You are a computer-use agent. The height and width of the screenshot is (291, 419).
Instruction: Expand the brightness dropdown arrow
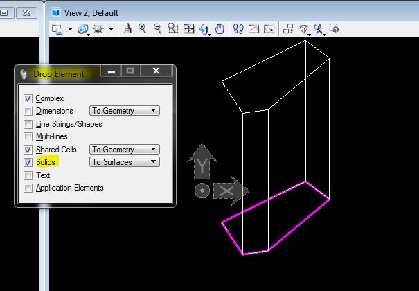click(x=112, y=29)
